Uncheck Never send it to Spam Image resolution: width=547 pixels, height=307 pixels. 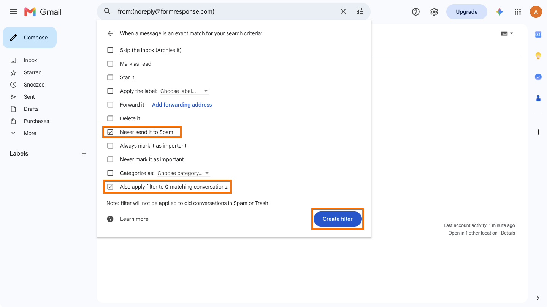point(110,132)
